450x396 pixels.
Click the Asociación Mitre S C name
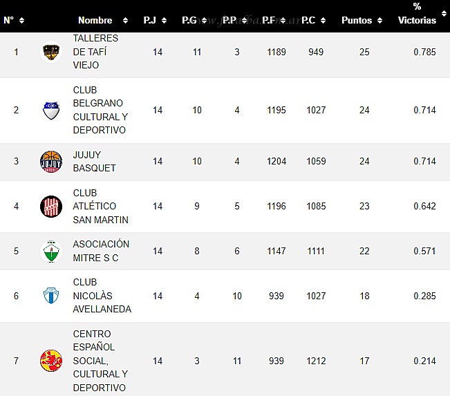point(101,251)
